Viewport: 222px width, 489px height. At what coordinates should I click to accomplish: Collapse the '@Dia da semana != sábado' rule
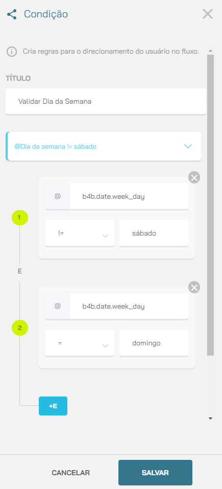coord(188,146)
